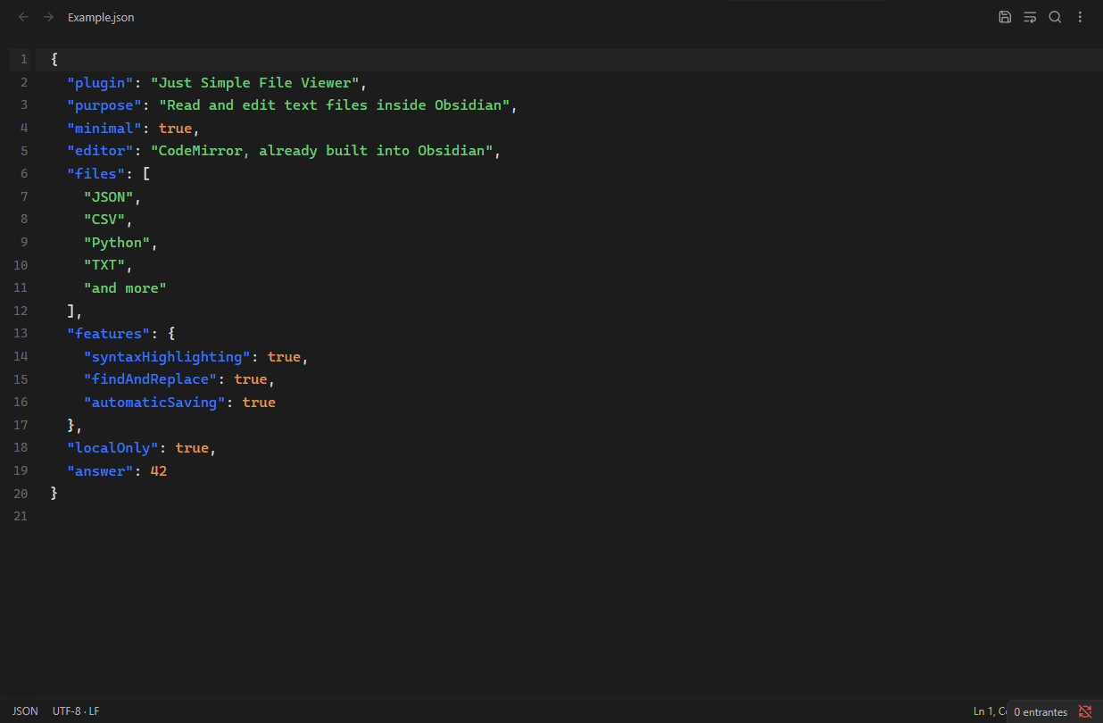Open the search icon in header
The height and width of the screenshot is (723, 1103).
coord(1055,17)
